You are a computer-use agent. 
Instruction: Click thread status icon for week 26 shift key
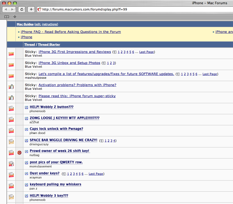tap(11, 153)
